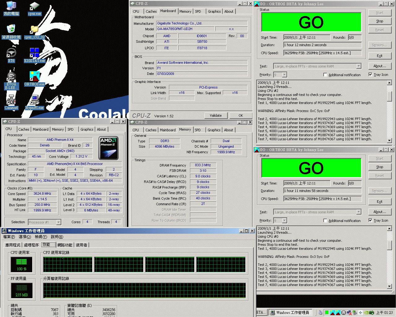Click the IME keyboard icon in system tray
Screen dimensions: 396x317
[x=321, y=312]
